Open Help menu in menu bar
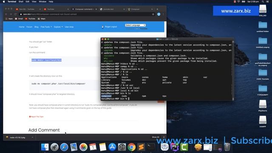The height and width of the screenshot is (153, 272). click(51, 2)
